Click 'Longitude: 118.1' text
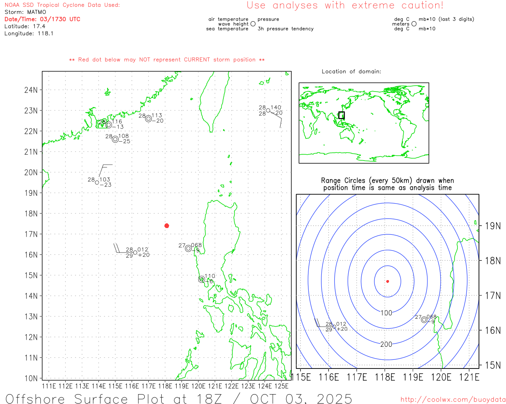This screenshot has height=404, width=506. point(29,34)
